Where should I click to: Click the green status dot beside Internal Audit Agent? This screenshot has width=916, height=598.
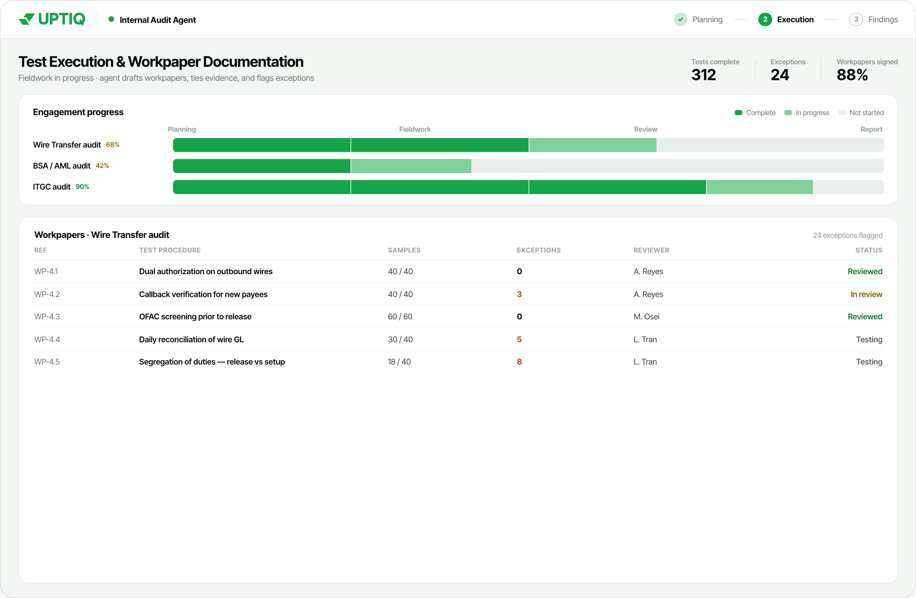coord(111,19)
